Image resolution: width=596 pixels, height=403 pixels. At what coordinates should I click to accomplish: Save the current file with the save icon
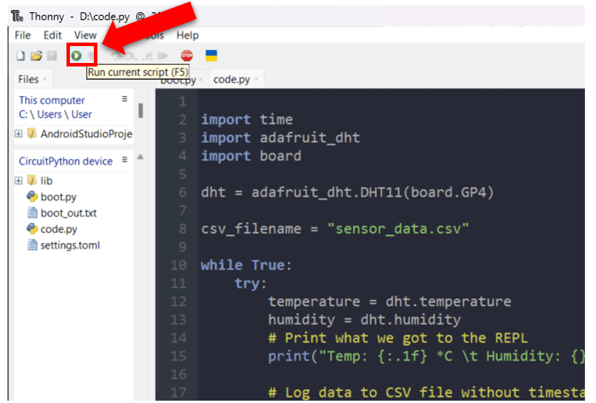pos(51,54)
